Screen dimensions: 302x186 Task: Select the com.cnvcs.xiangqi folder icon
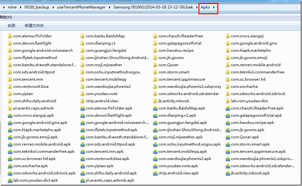click(228, 36)
